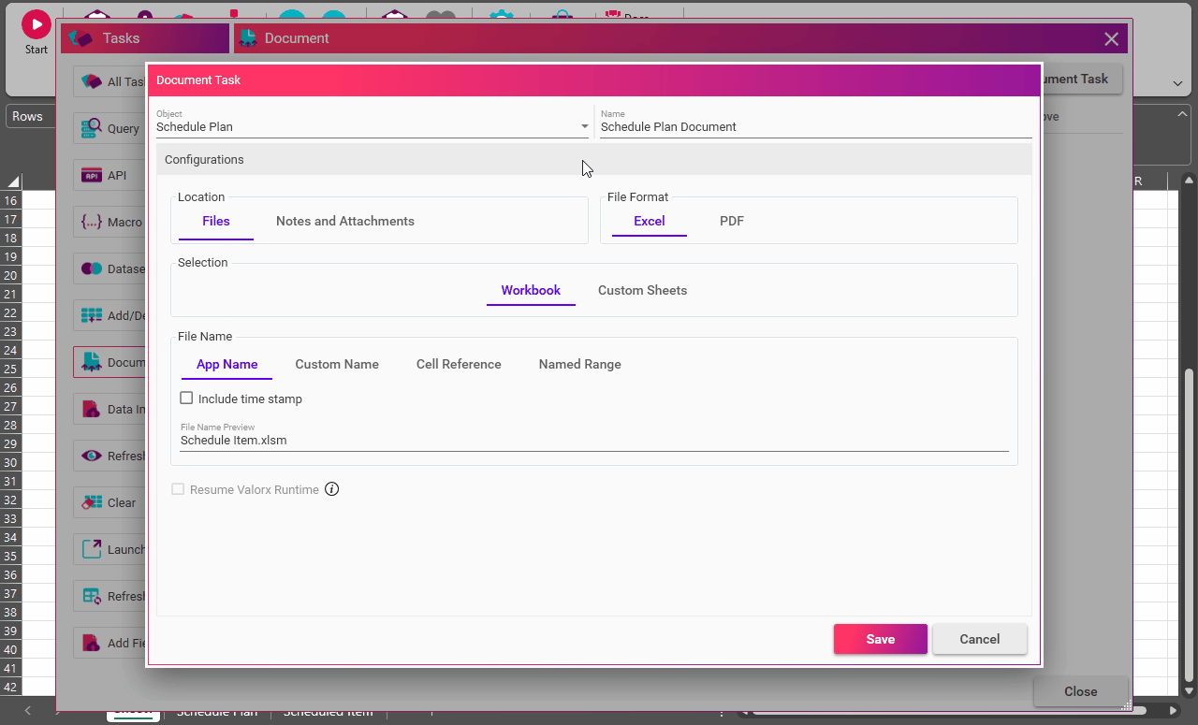Click the Start play icon
The image size is (1198, 725).
click(36, 25)
